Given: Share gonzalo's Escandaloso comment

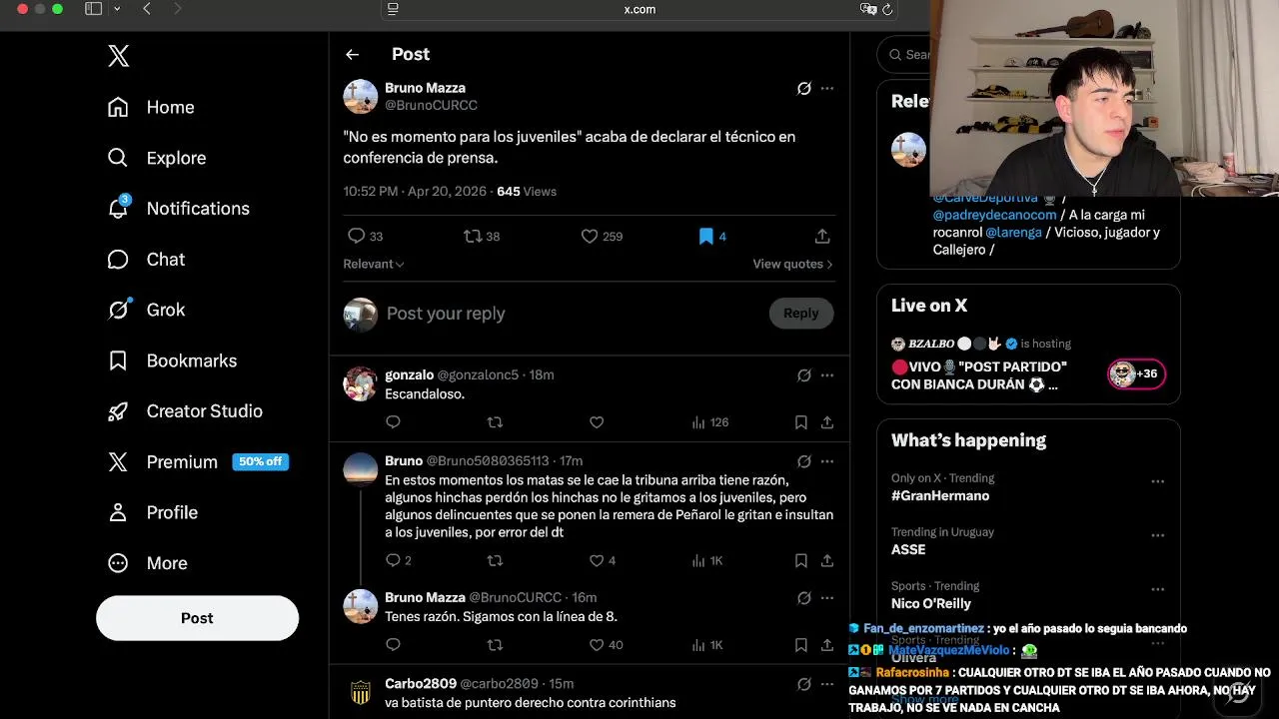Looking at the screenshot, I should click(x=827, y=422).
